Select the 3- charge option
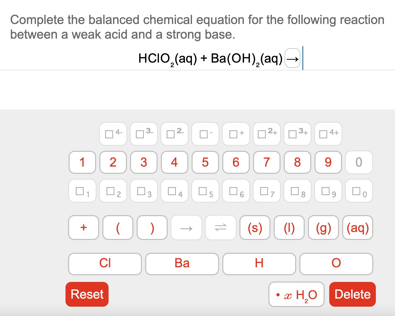395x316 pixels. click(144, 134)
